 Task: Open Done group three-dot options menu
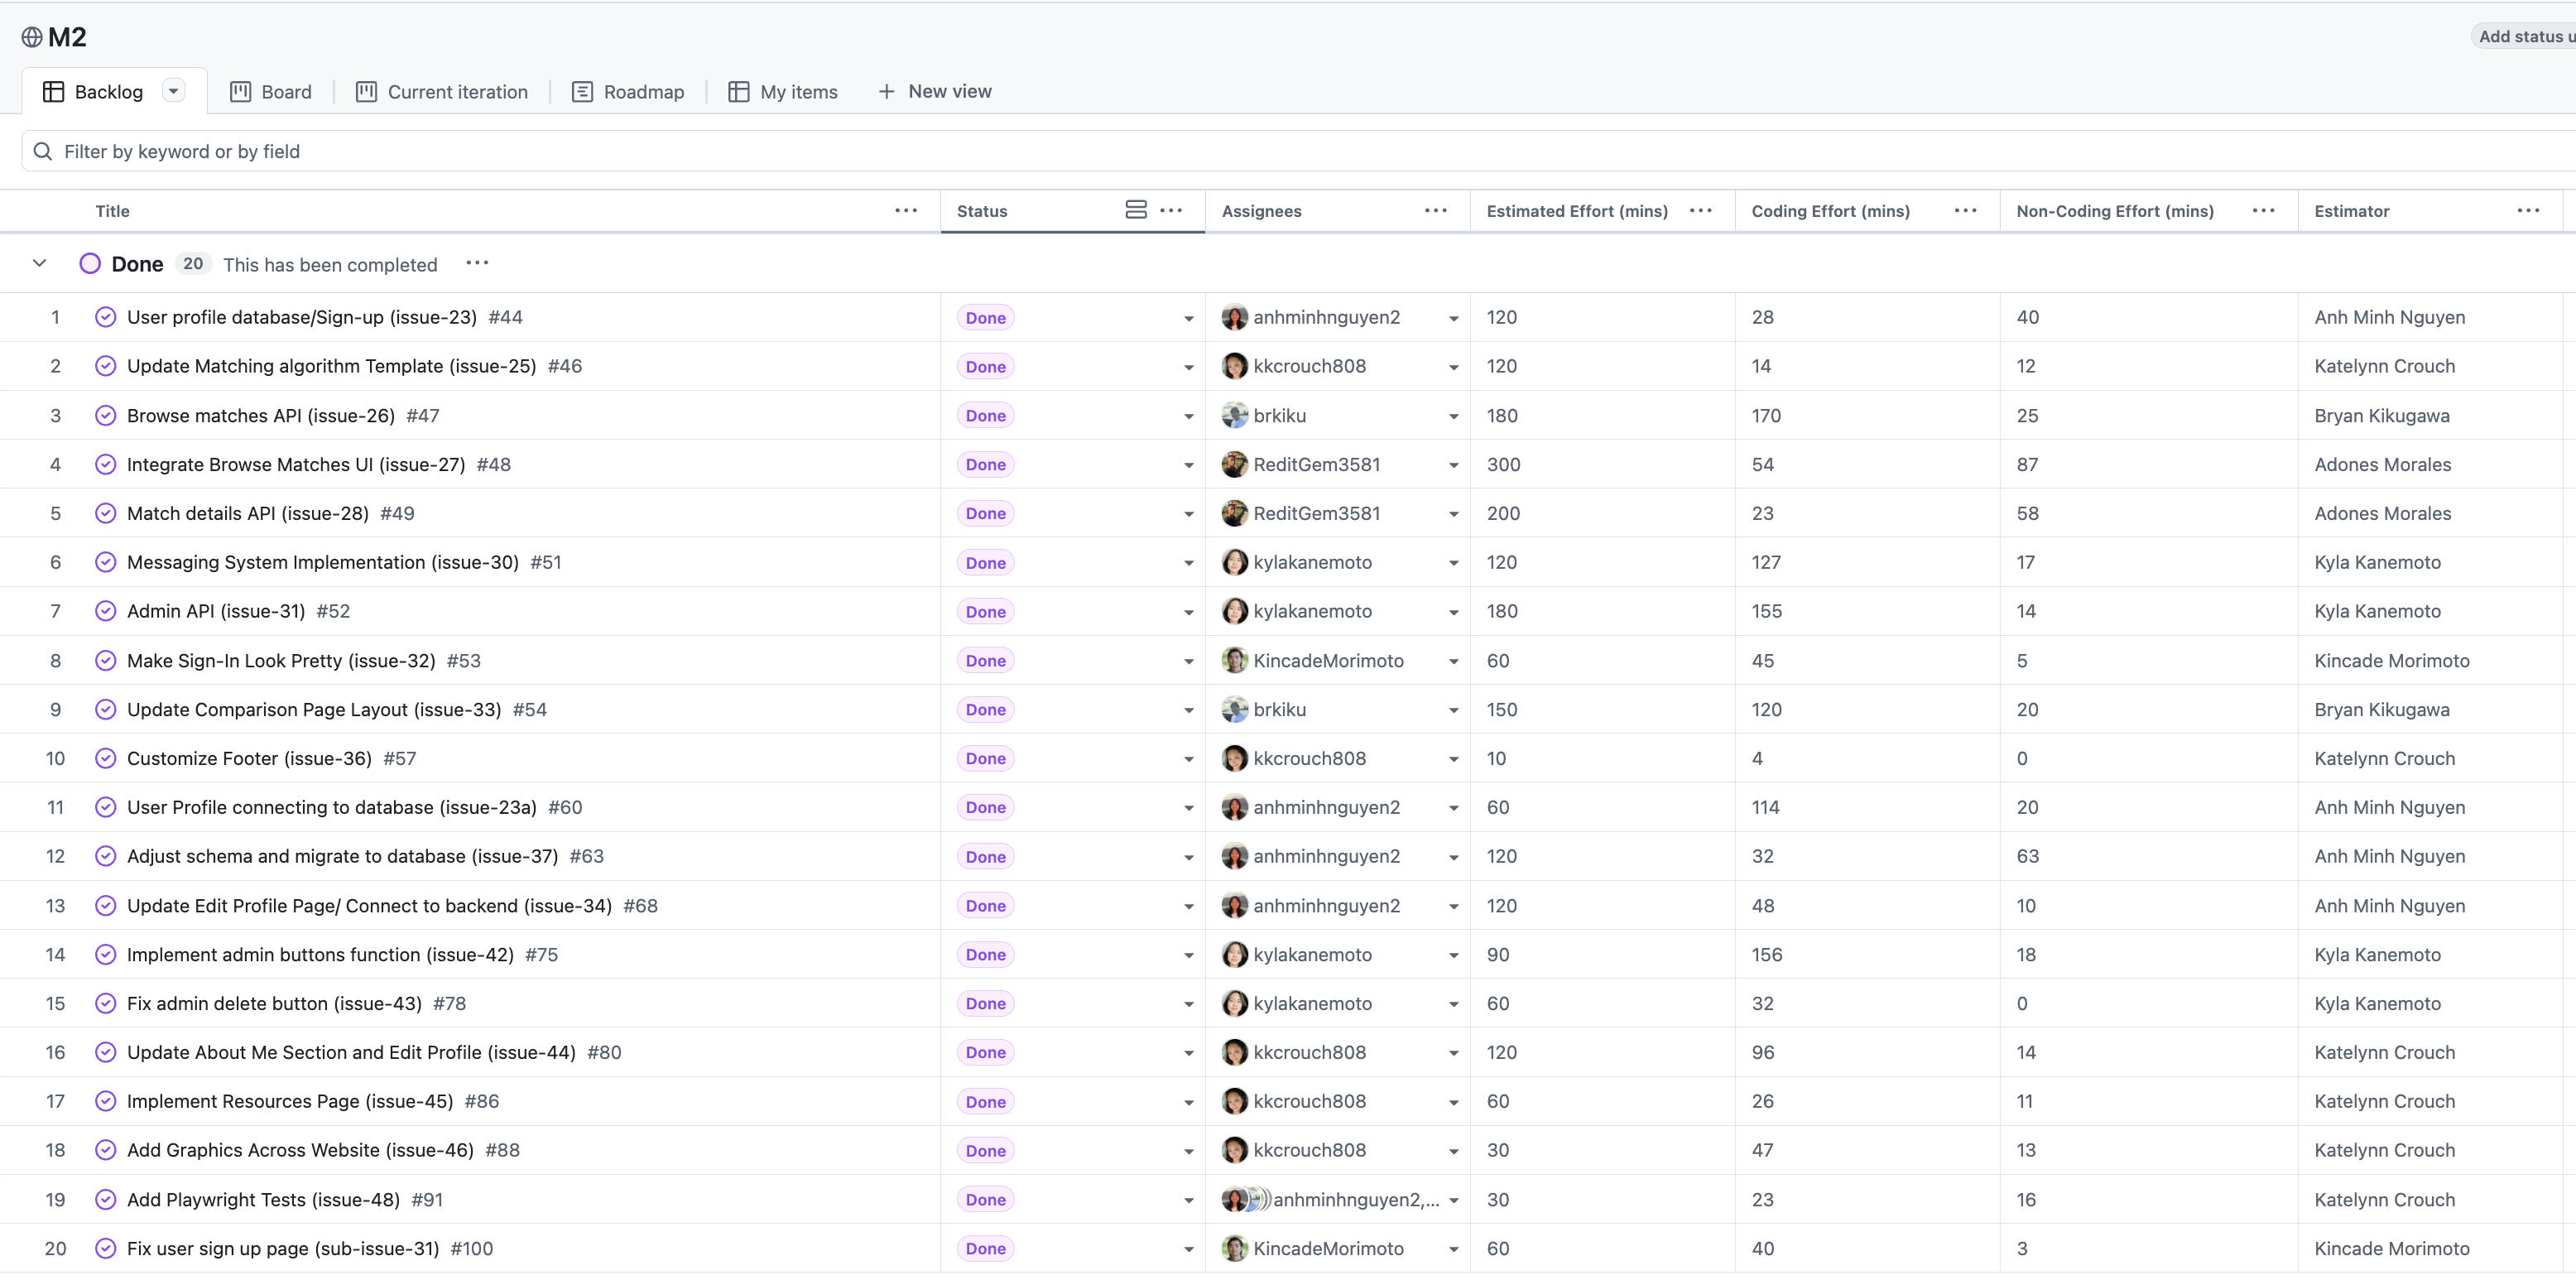click(x=477, y=263)
